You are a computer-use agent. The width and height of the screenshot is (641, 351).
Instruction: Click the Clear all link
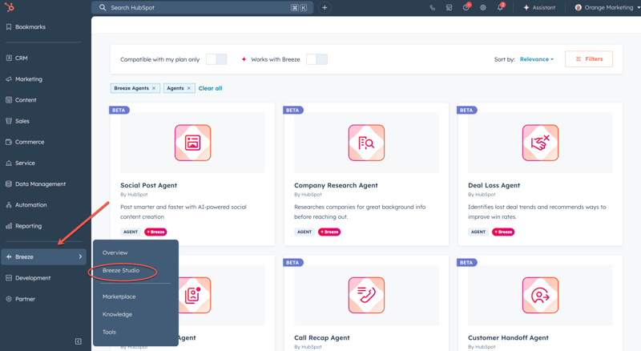[x=210, y=88]
